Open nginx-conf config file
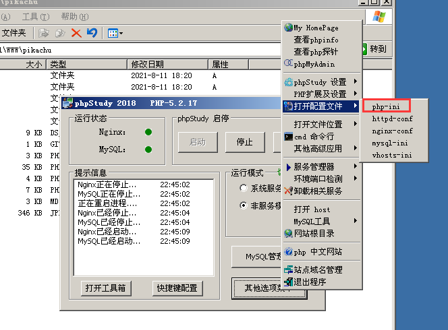 coord(392,131)
